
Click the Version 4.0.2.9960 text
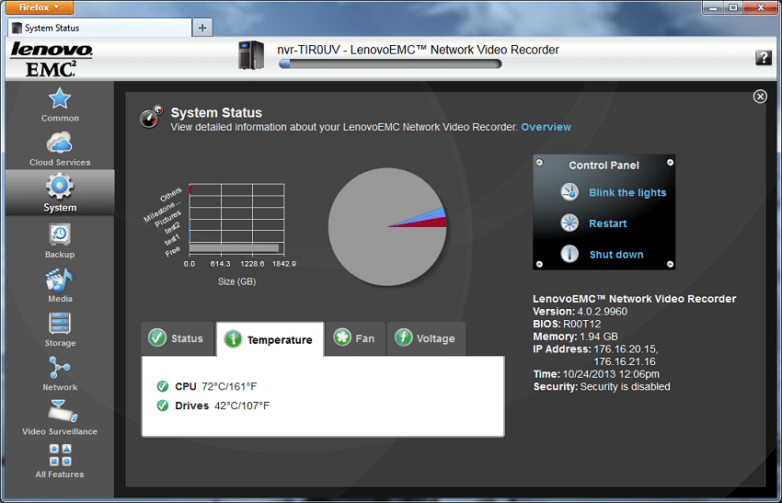coord(580,312)
